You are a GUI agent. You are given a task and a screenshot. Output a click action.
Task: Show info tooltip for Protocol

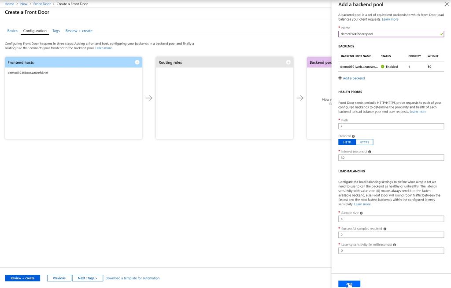(x=353, y=136)
